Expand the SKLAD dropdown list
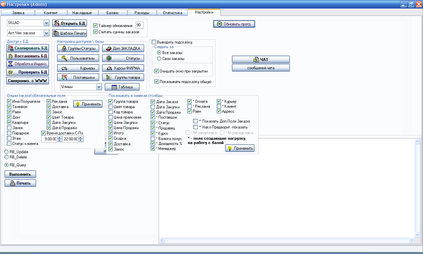This screenshot has height=254, width=423. [x=46, y=23]
